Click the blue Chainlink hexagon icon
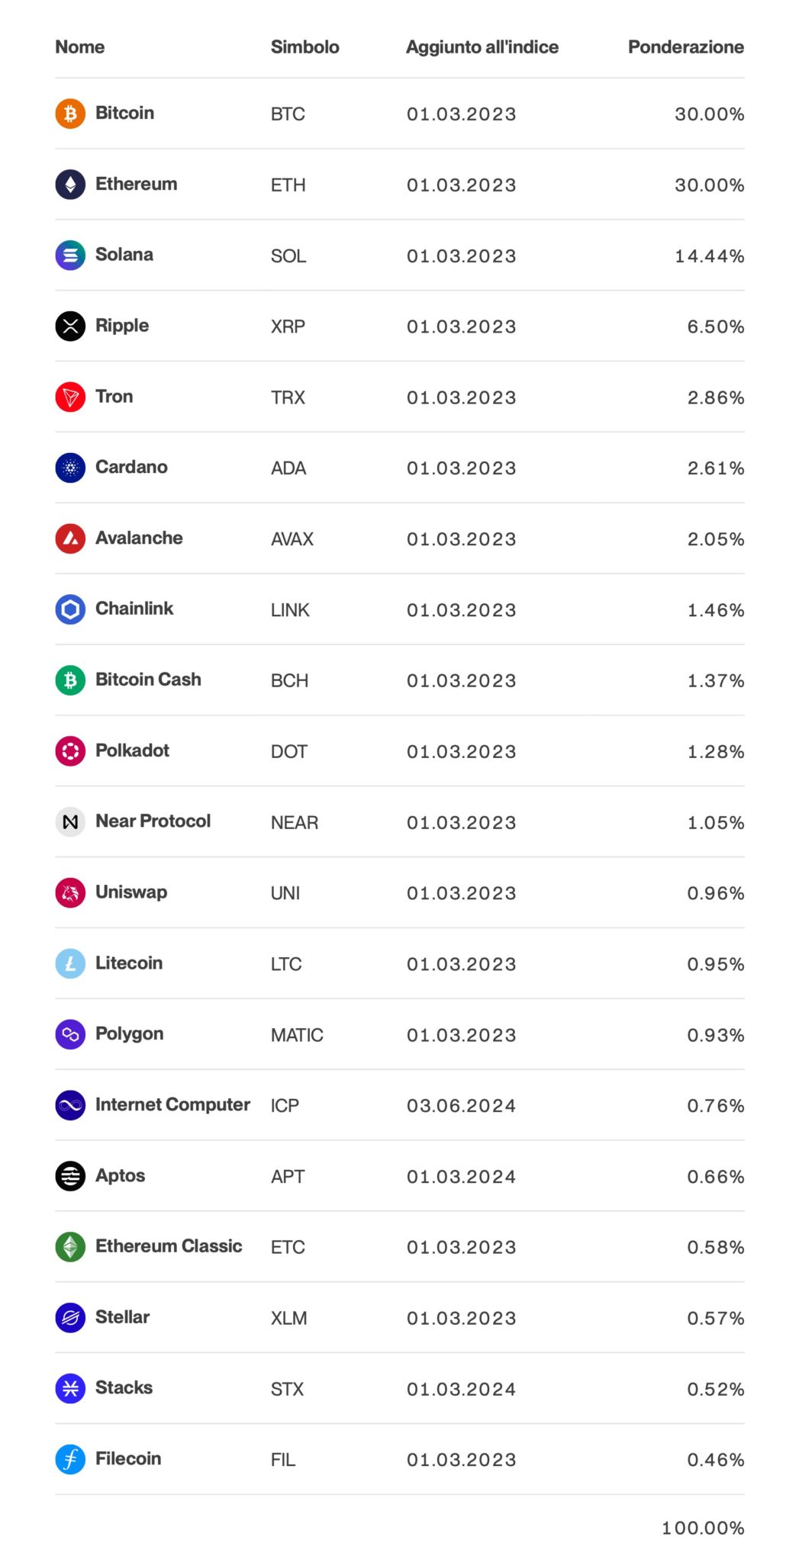The image size is (799, 1562). tap(70, 609)
